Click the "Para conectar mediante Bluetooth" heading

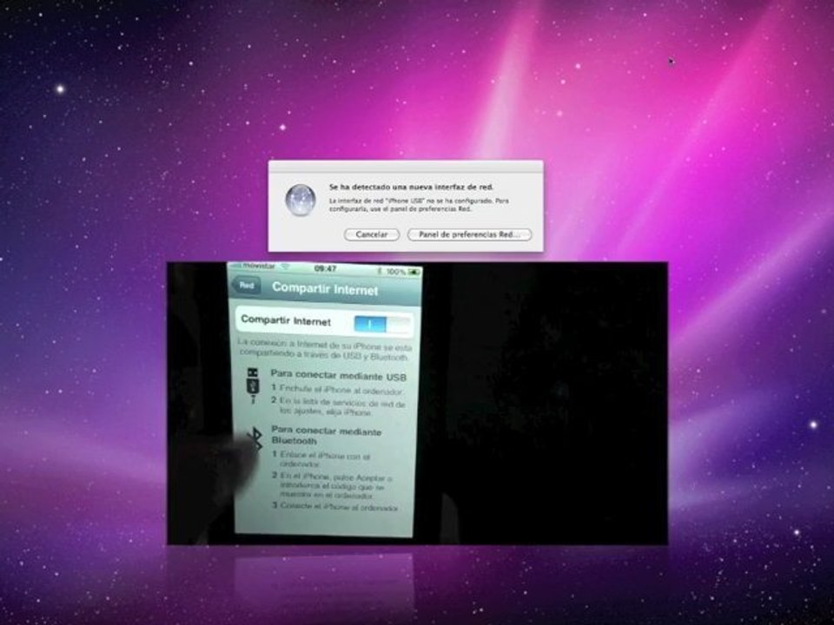(x=326, y=435)
